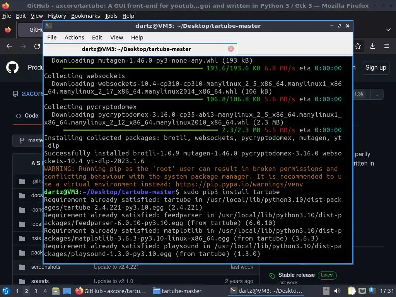Open the master branch selector
Screen dimensions: 396x297
pos(28,141)
